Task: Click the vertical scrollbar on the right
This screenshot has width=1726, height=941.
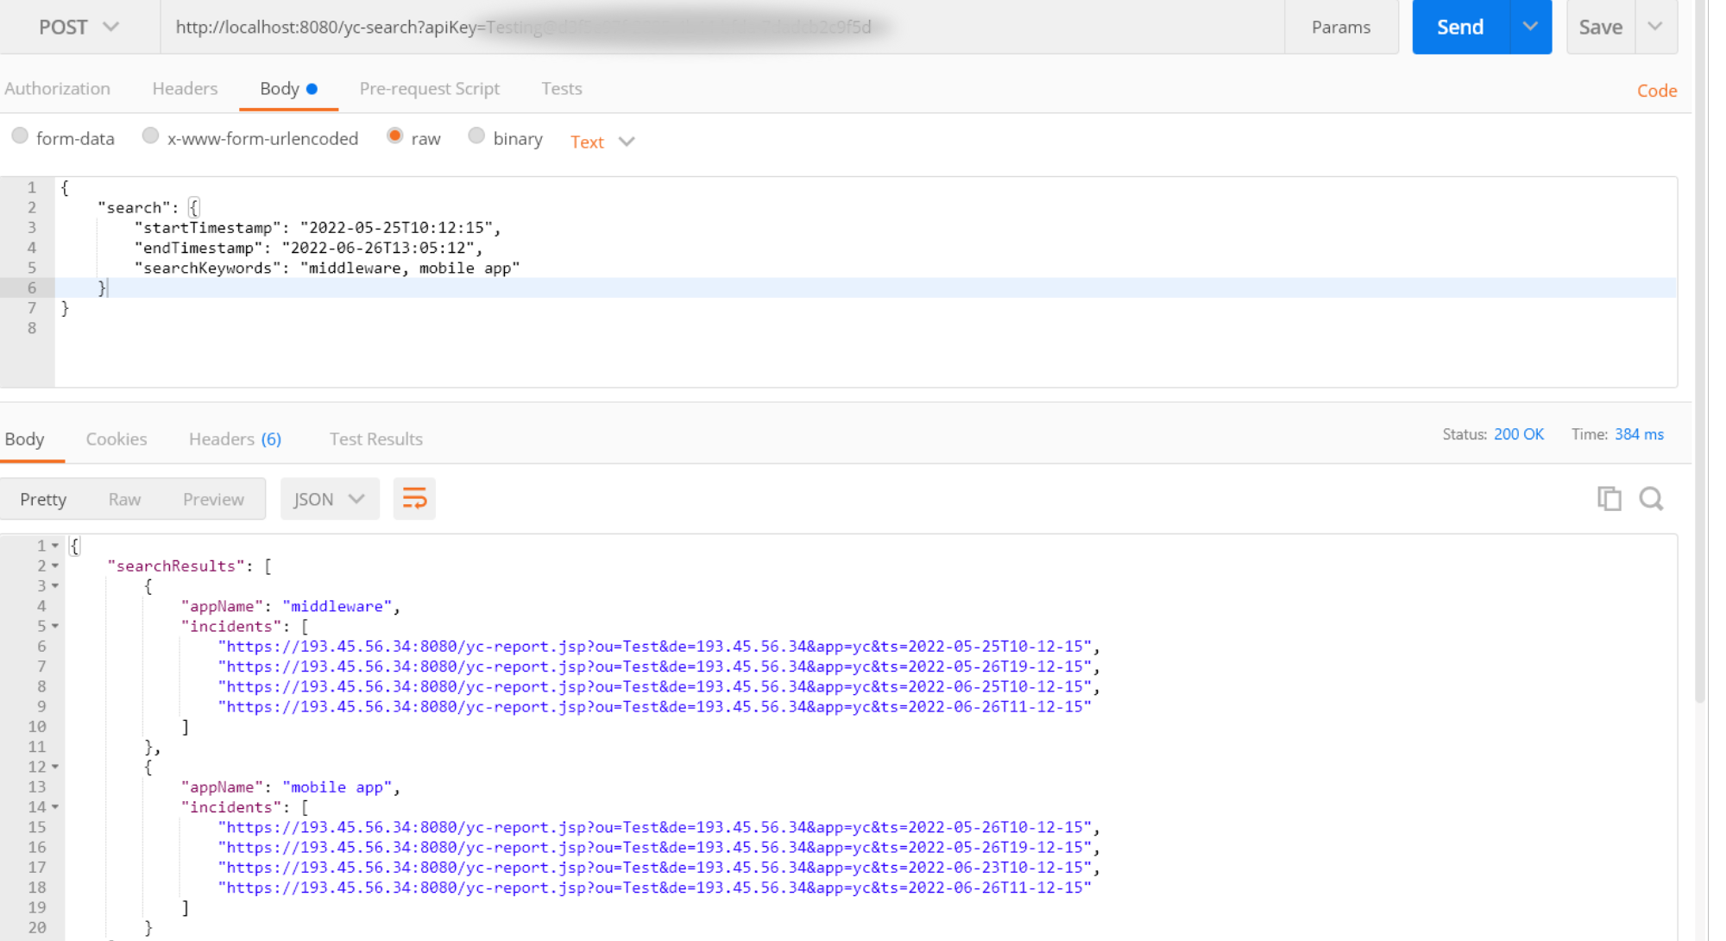Action: pos(1700,345)
